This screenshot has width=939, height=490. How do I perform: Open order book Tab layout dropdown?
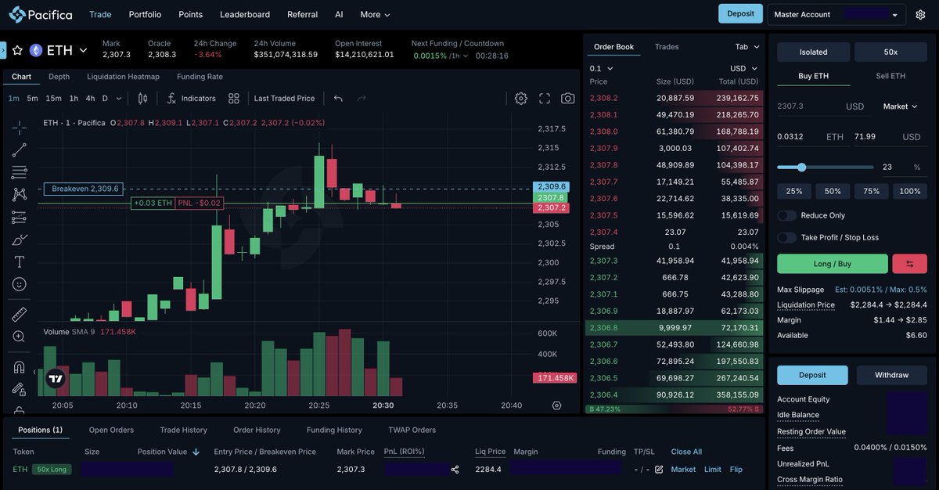click(x=747, y=47)
